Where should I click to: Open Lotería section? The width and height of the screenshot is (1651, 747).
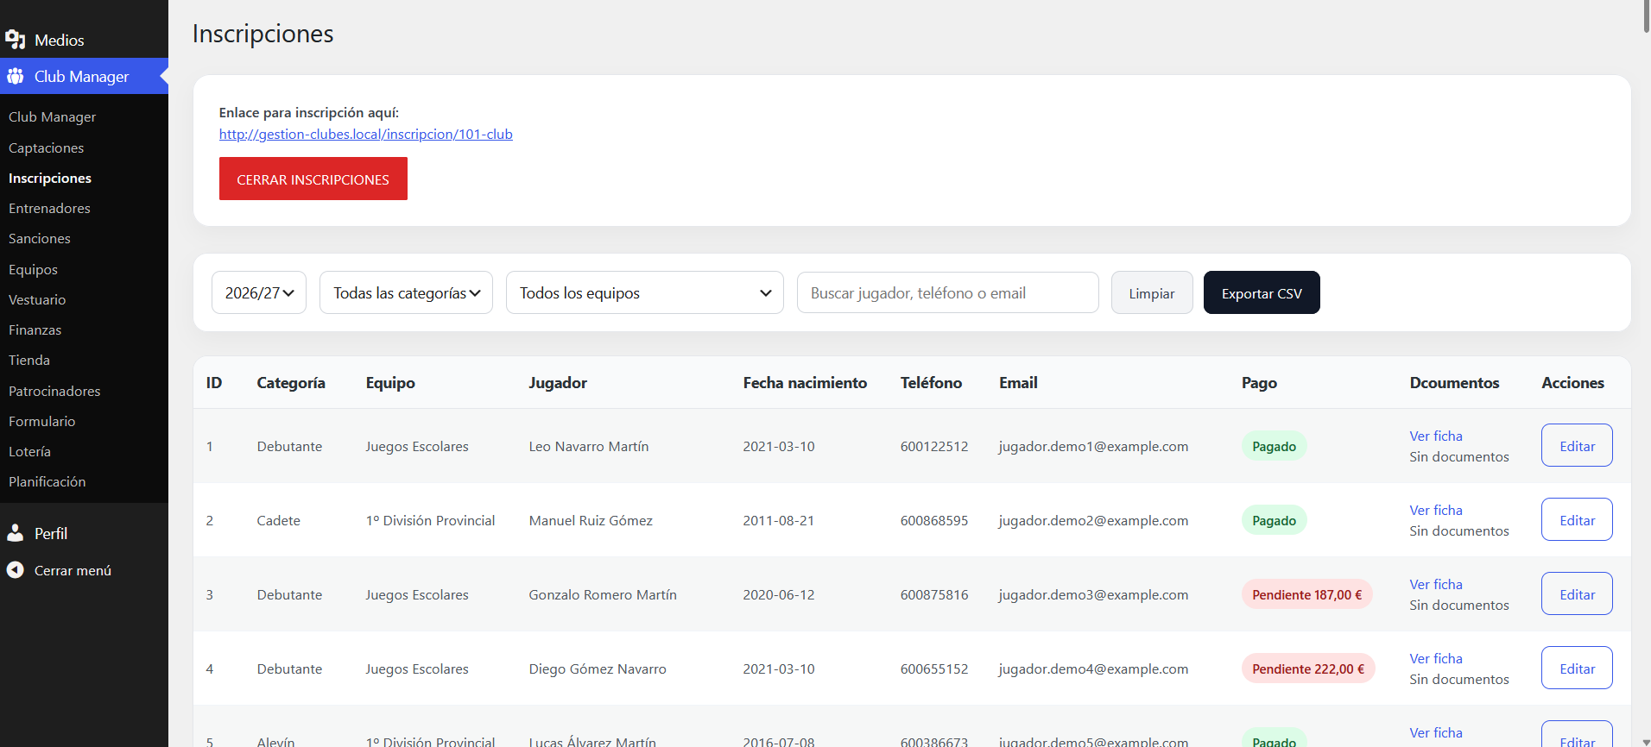(x=29, y=451)
